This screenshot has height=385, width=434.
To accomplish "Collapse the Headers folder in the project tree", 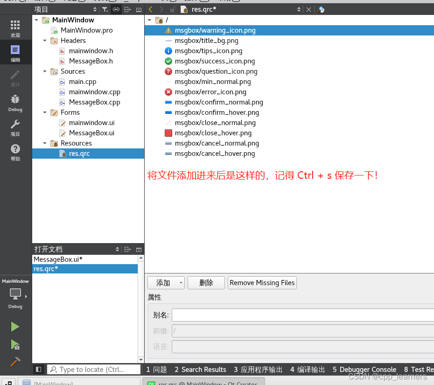I will 45,41.
